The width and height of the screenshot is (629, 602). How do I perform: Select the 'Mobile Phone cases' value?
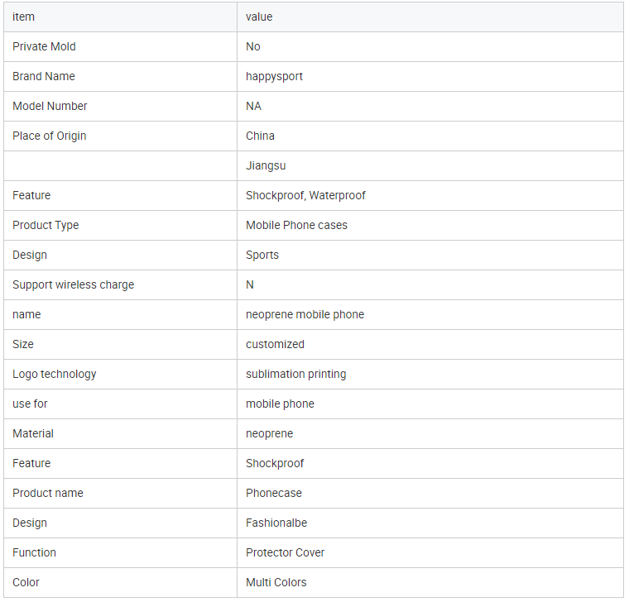[296, 225]
